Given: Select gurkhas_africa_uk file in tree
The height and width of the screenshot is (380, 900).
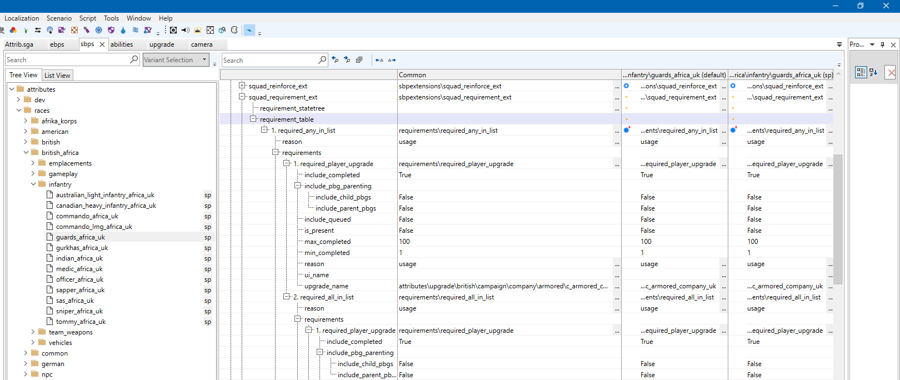Looking at the screenshot, I should (82, 248).
